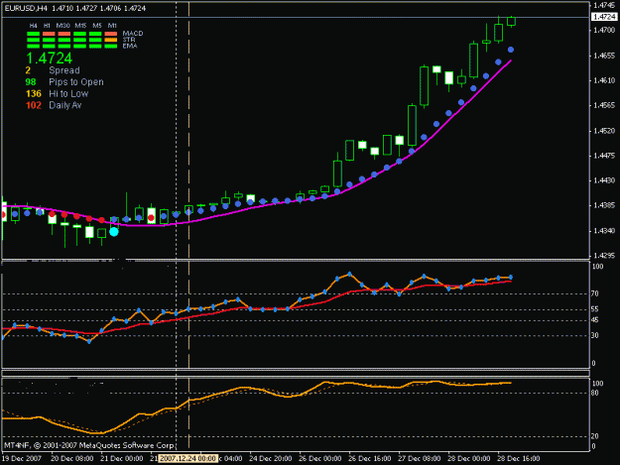
Task: Click the 20 level on bottom indicator scale
Action: [595, 436]
